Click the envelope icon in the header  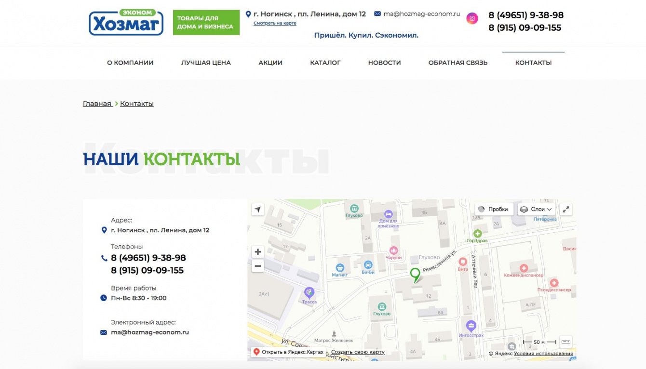coord(377,14)
